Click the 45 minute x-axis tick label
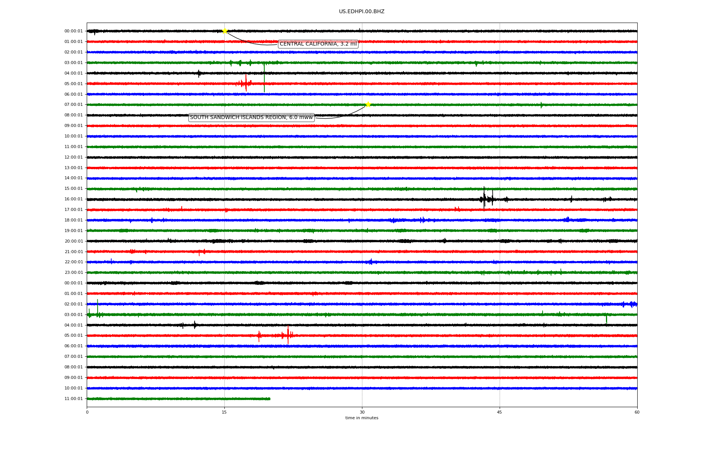Viewport: 724px width, 452px height. 500,412
